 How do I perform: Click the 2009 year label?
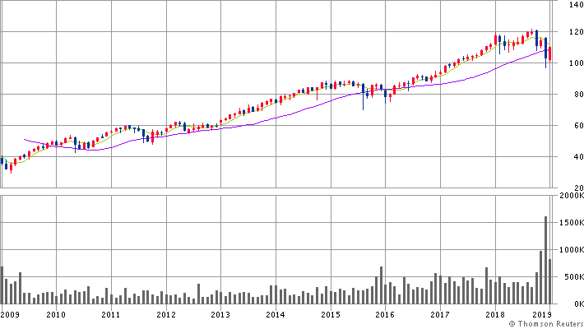point(10,315)
